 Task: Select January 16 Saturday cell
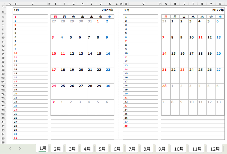(x=110, y=59)
